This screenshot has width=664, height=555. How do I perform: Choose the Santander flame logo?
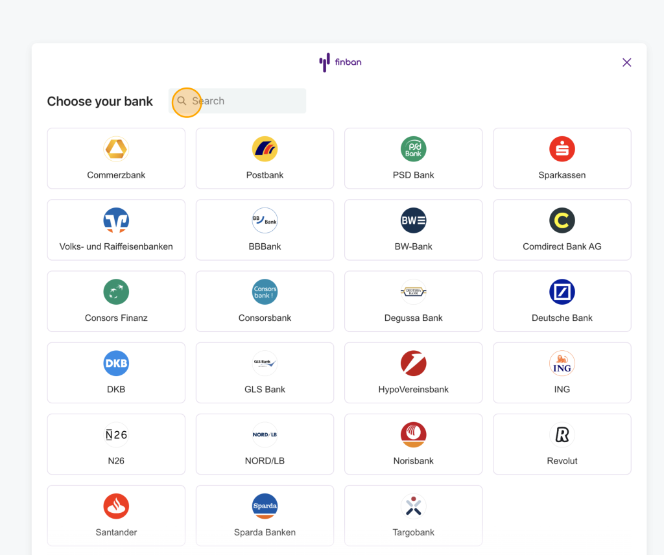click(x=116, y=506)
